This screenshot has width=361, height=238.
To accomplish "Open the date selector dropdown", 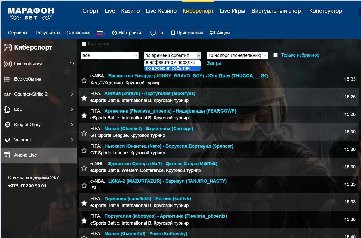I will [x=237, y=55].
